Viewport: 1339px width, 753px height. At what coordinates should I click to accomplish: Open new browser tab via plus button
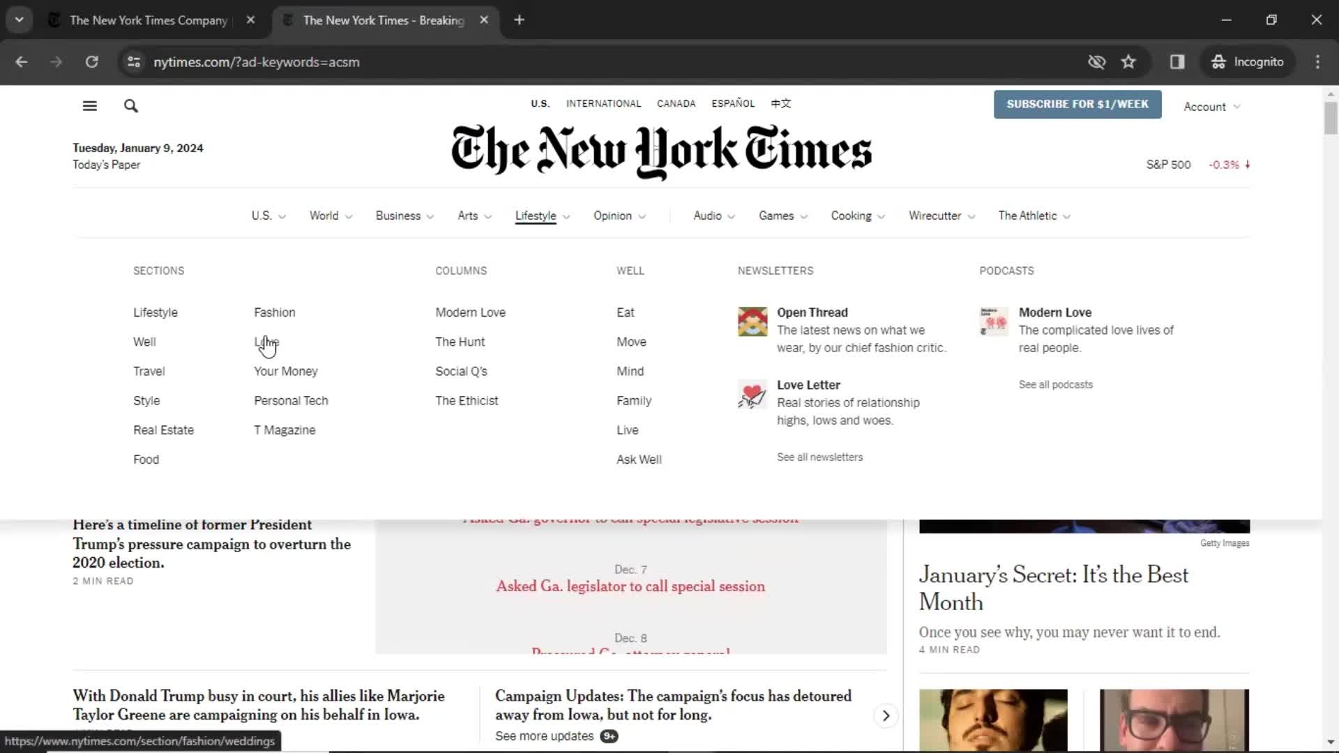(x=519, y=18)
